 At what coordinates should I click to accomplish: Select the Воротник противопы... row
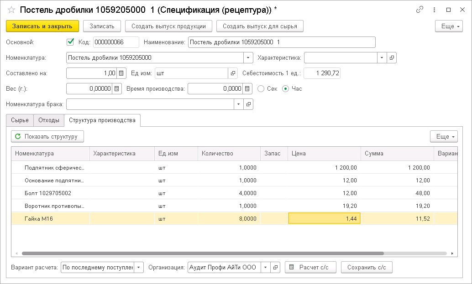click(234, 206)
